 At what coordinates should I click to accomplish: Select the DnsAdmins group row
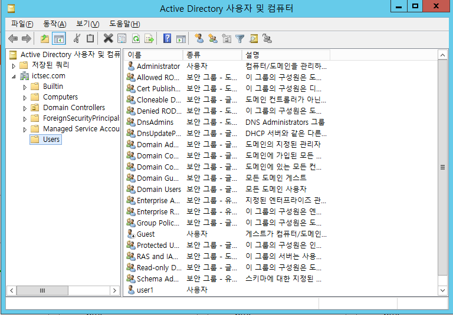point(226,122)
